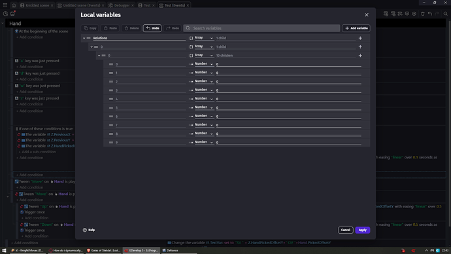Viewport: 451px width, 254px height.
Task: Click the Delete button in dialog
Action: point(131,28)
